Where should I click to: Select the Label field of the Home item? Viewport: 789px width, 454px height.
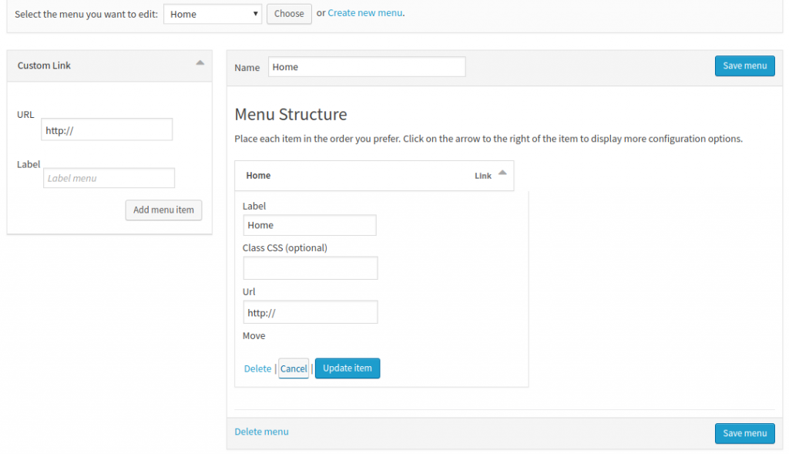[x=310, y=225]
